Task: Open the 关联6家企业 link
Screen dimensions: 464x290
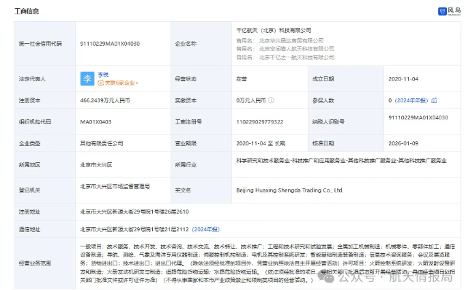Action: coord(121,83)
